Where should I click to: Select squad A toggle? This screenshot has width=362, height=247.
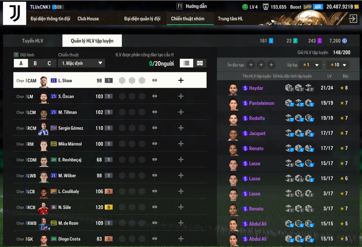click(21, 63)
